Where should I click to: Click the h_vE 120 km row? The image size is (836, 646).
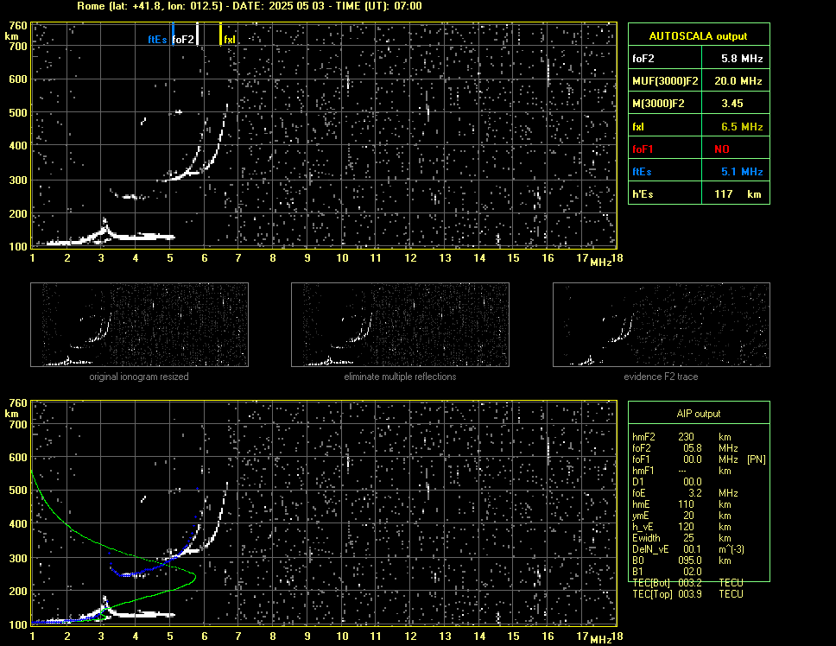[x=681, y=527]
